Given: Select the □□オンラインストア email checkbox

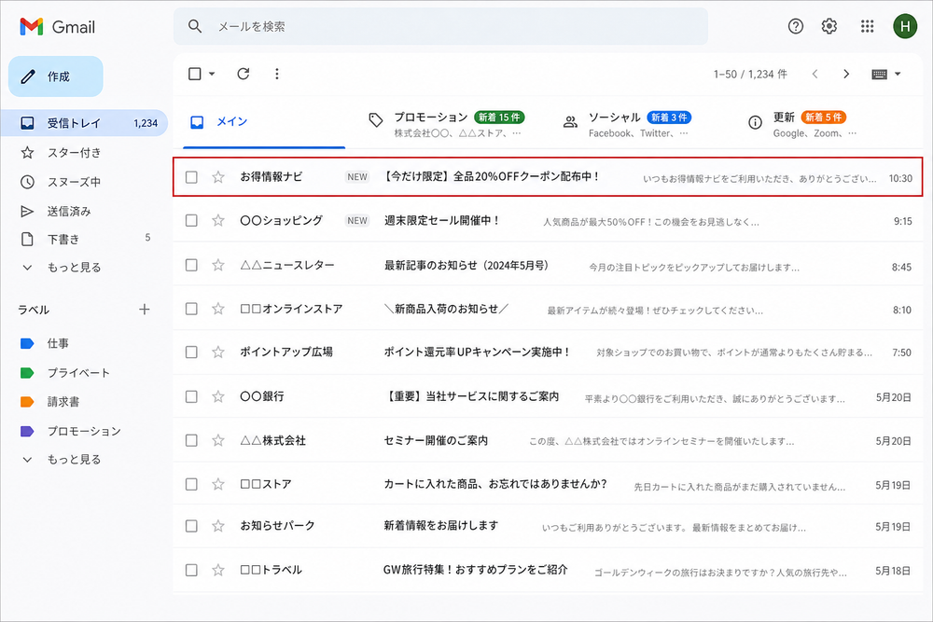Looking at the screenshot, I should click(191, 309).
